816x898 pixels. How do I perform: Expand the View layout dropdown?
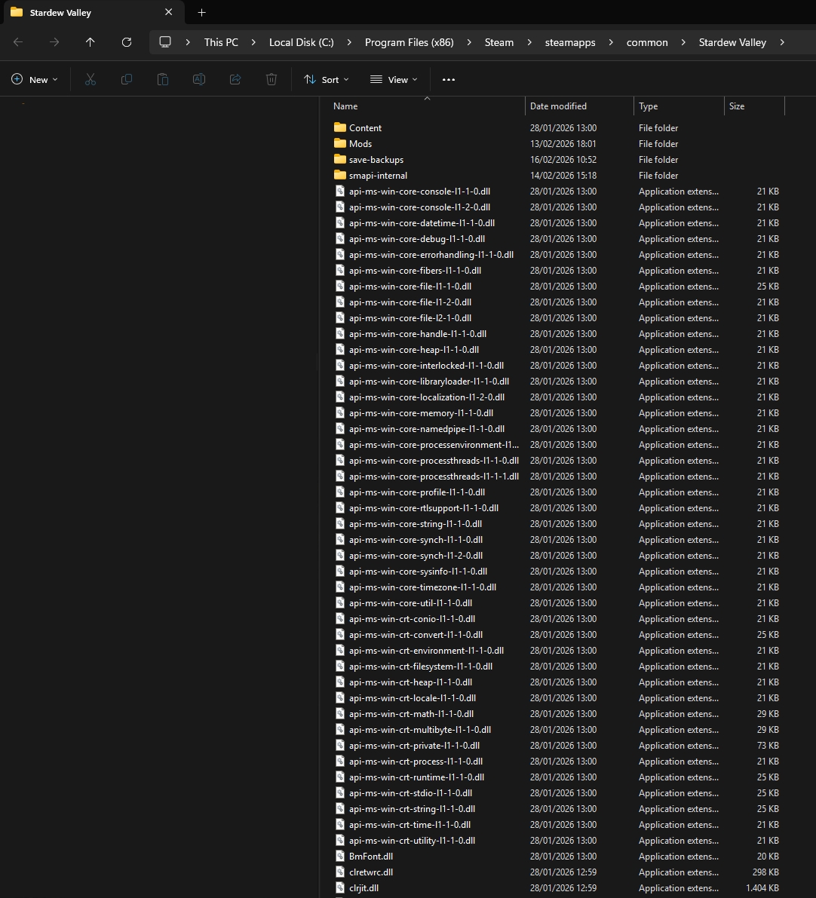coord(394,79)
